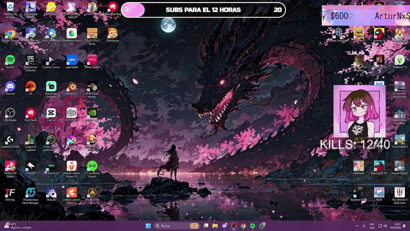Open the Windows Start menu
Screen dimensions: 410x231
(x=148, y=226)
